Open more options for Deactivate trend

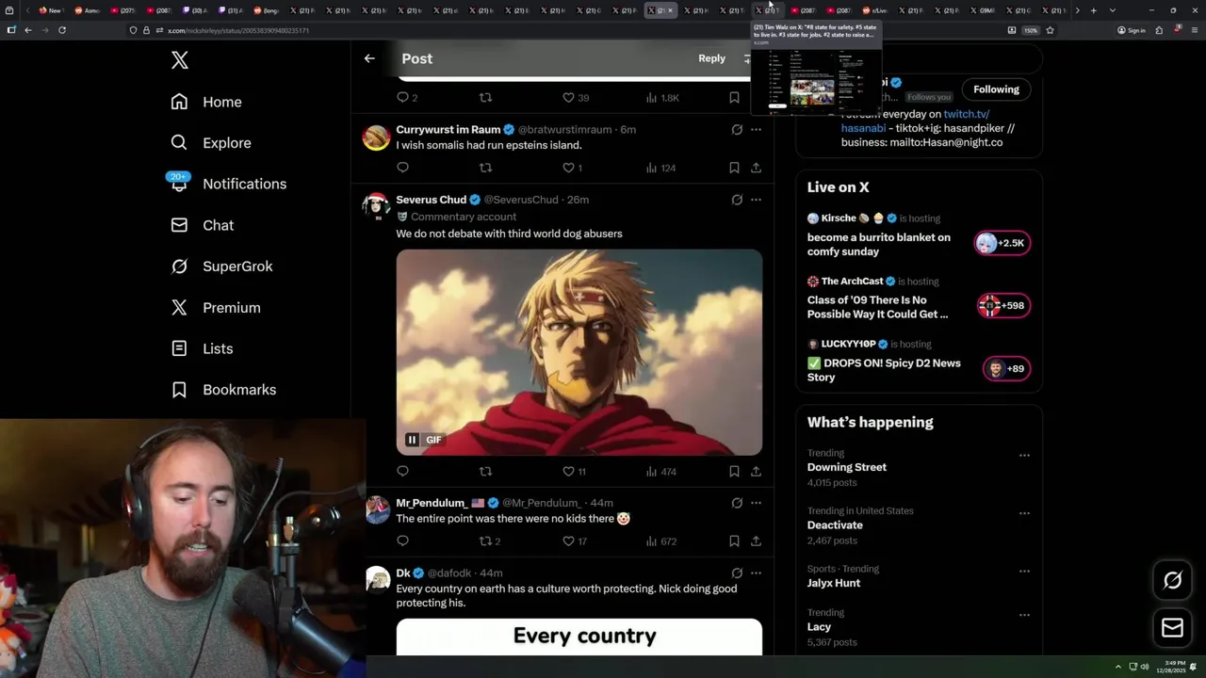(x=1024, y=513)
